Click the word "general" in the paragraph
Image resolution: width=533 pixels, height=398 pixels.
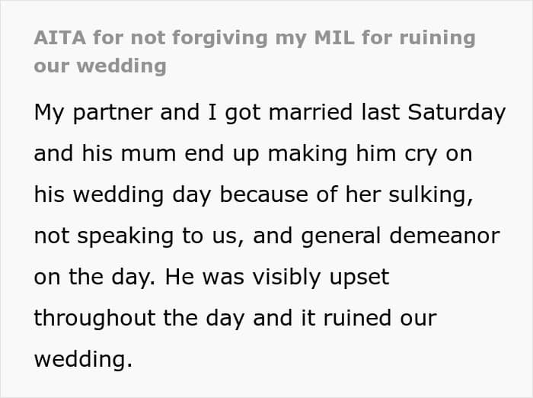point(341,236)
